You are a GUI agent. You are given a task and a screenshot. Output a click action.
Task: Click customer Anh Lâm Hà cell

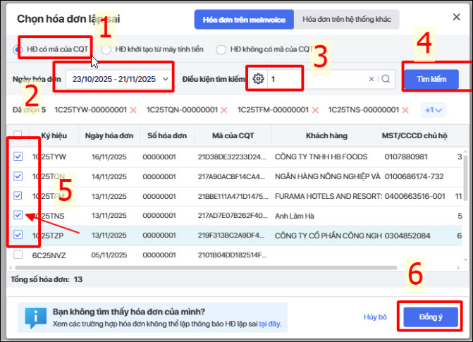[x=295, y=216]
